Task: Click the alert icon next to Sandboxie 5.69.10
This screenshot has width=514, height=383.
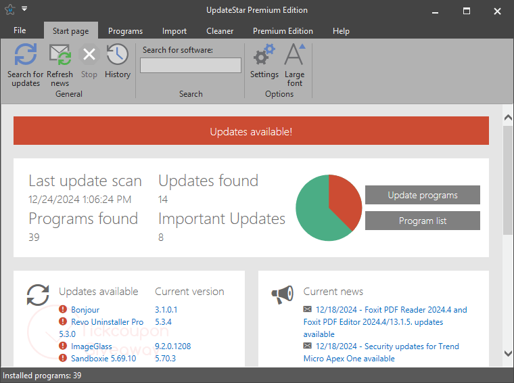Action: coord(63,358)
